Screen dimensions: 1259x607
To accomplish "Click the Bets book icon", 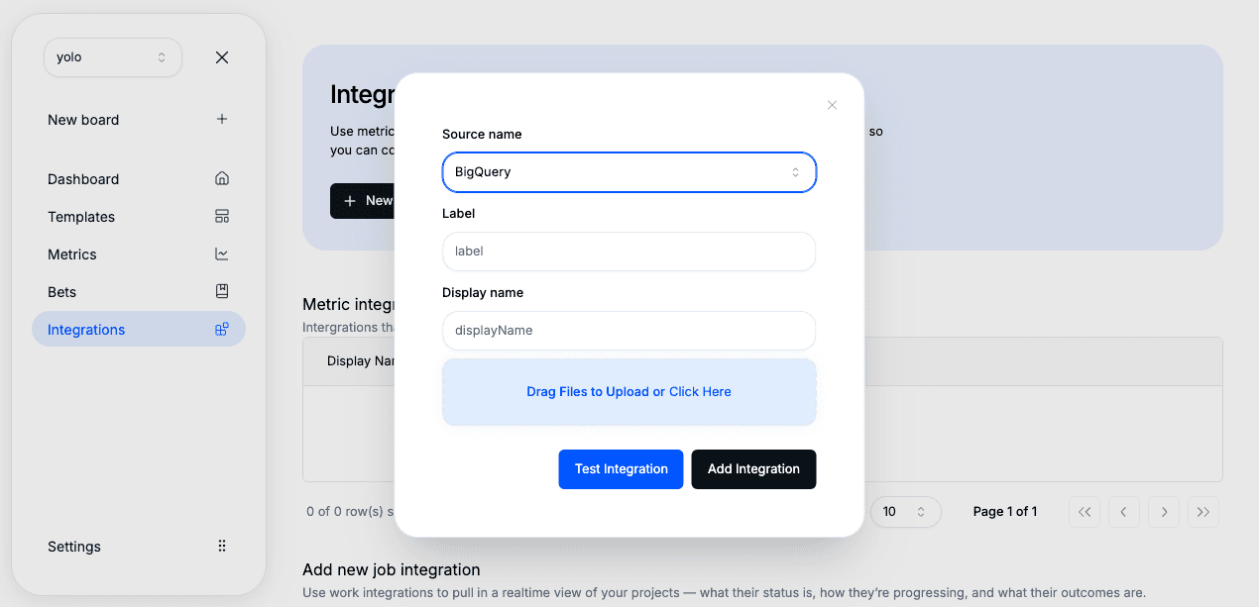I will point(222,292).
